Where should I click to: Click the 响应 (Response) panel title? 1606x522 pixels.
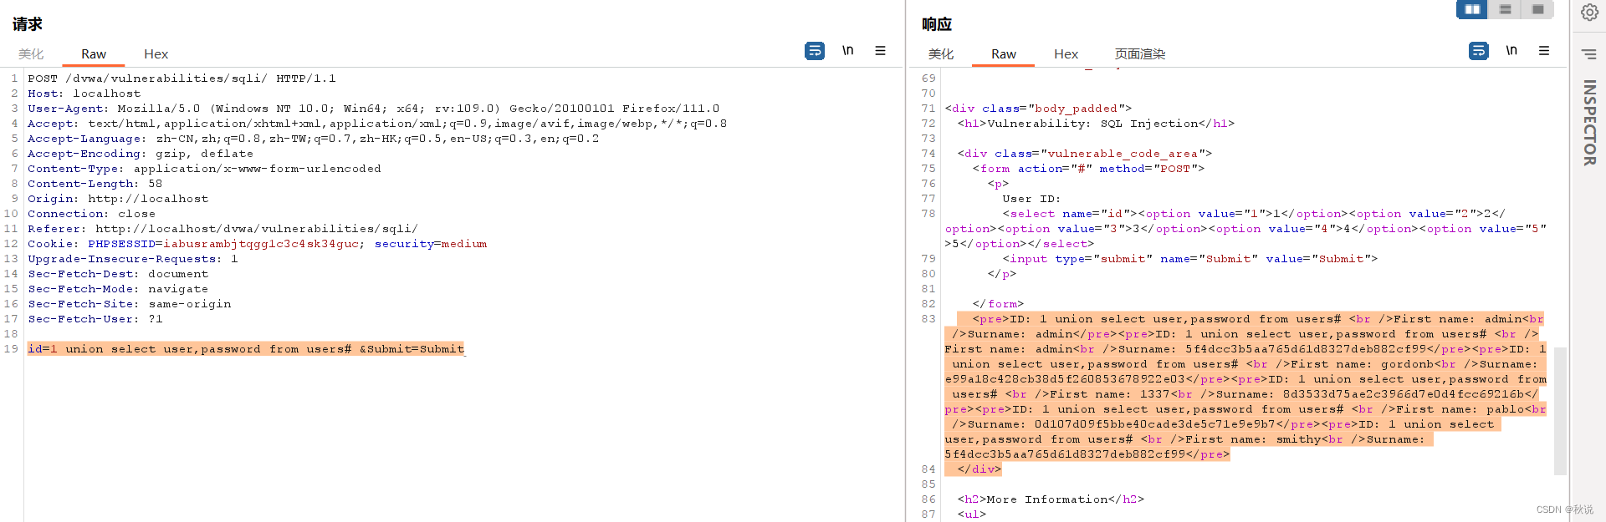(937, 24)
